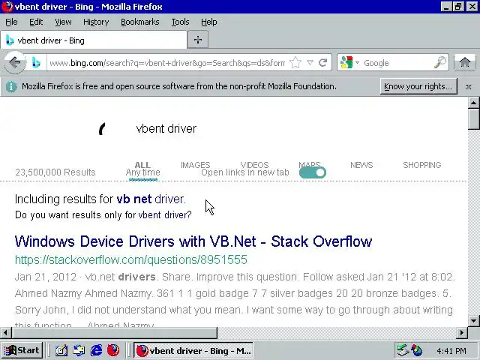Launch Firefox from the quick launch icon
This screenshot has height=360, width=480.
(x=113, y=350)
